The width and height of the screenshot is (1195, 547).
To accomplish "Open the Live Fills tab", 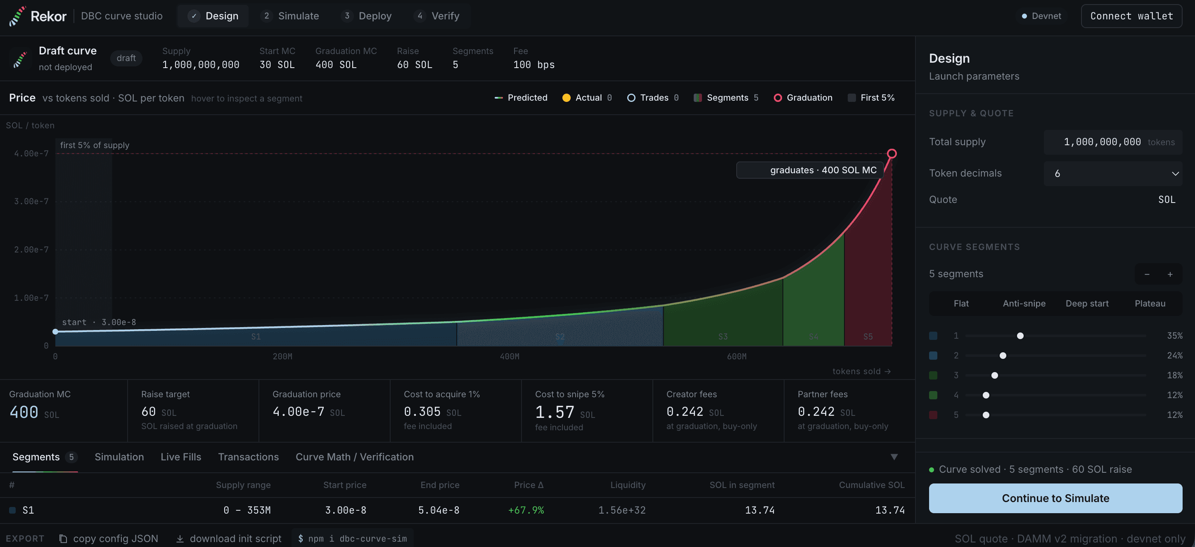I will click(181, 457).
